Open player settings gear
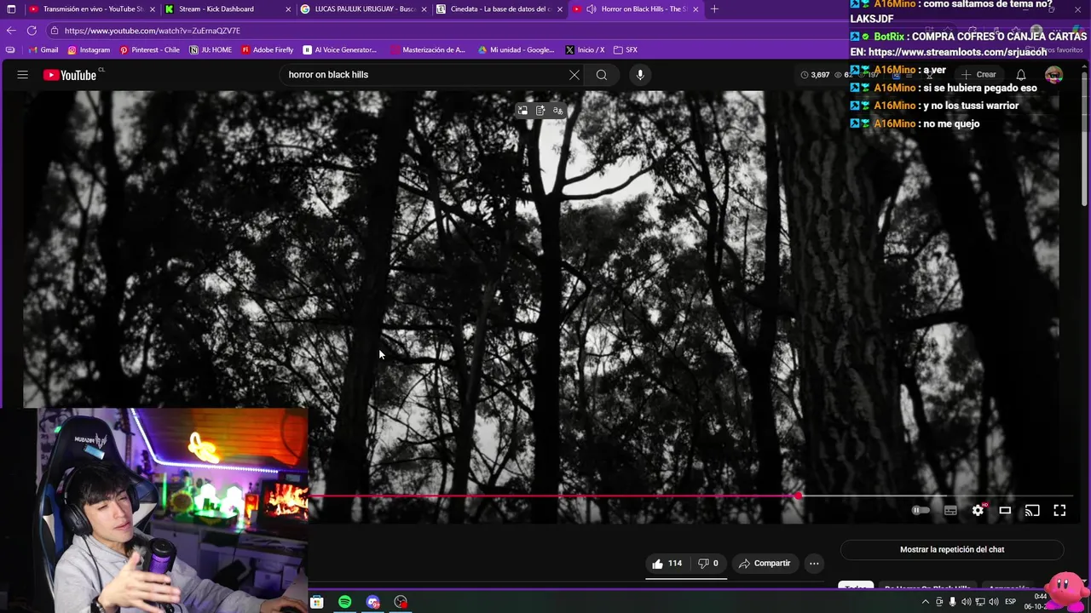This screenshot has height=613, width=1091. [978, 511]
